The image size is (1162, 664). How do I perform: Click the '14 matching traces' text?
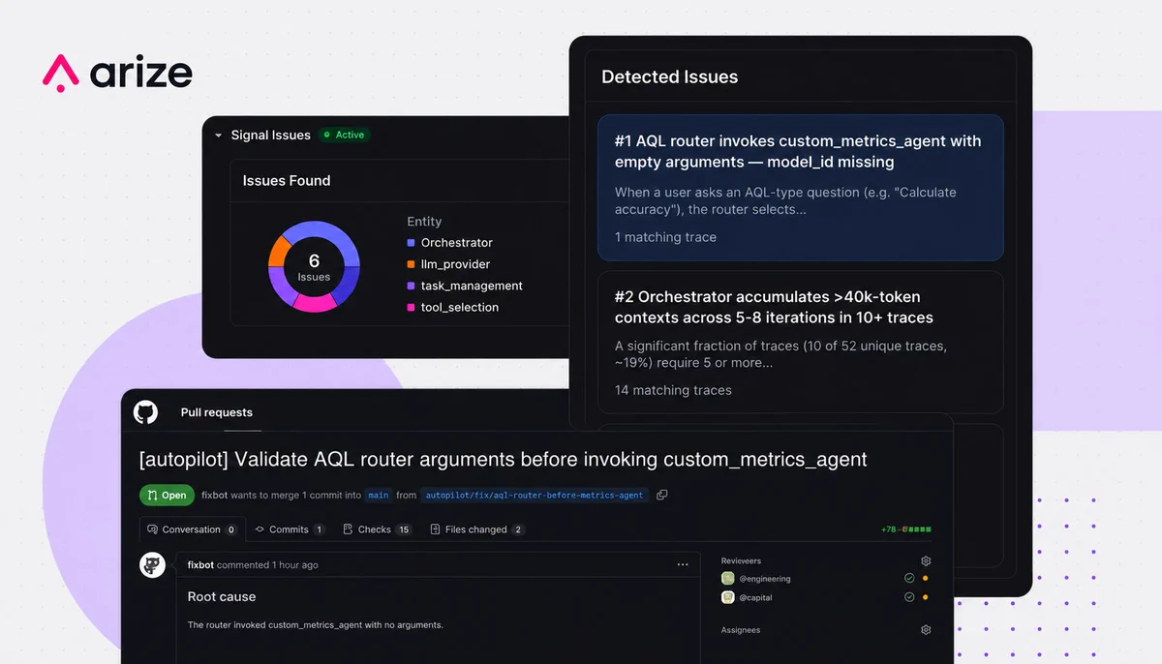tap(673, 390)
